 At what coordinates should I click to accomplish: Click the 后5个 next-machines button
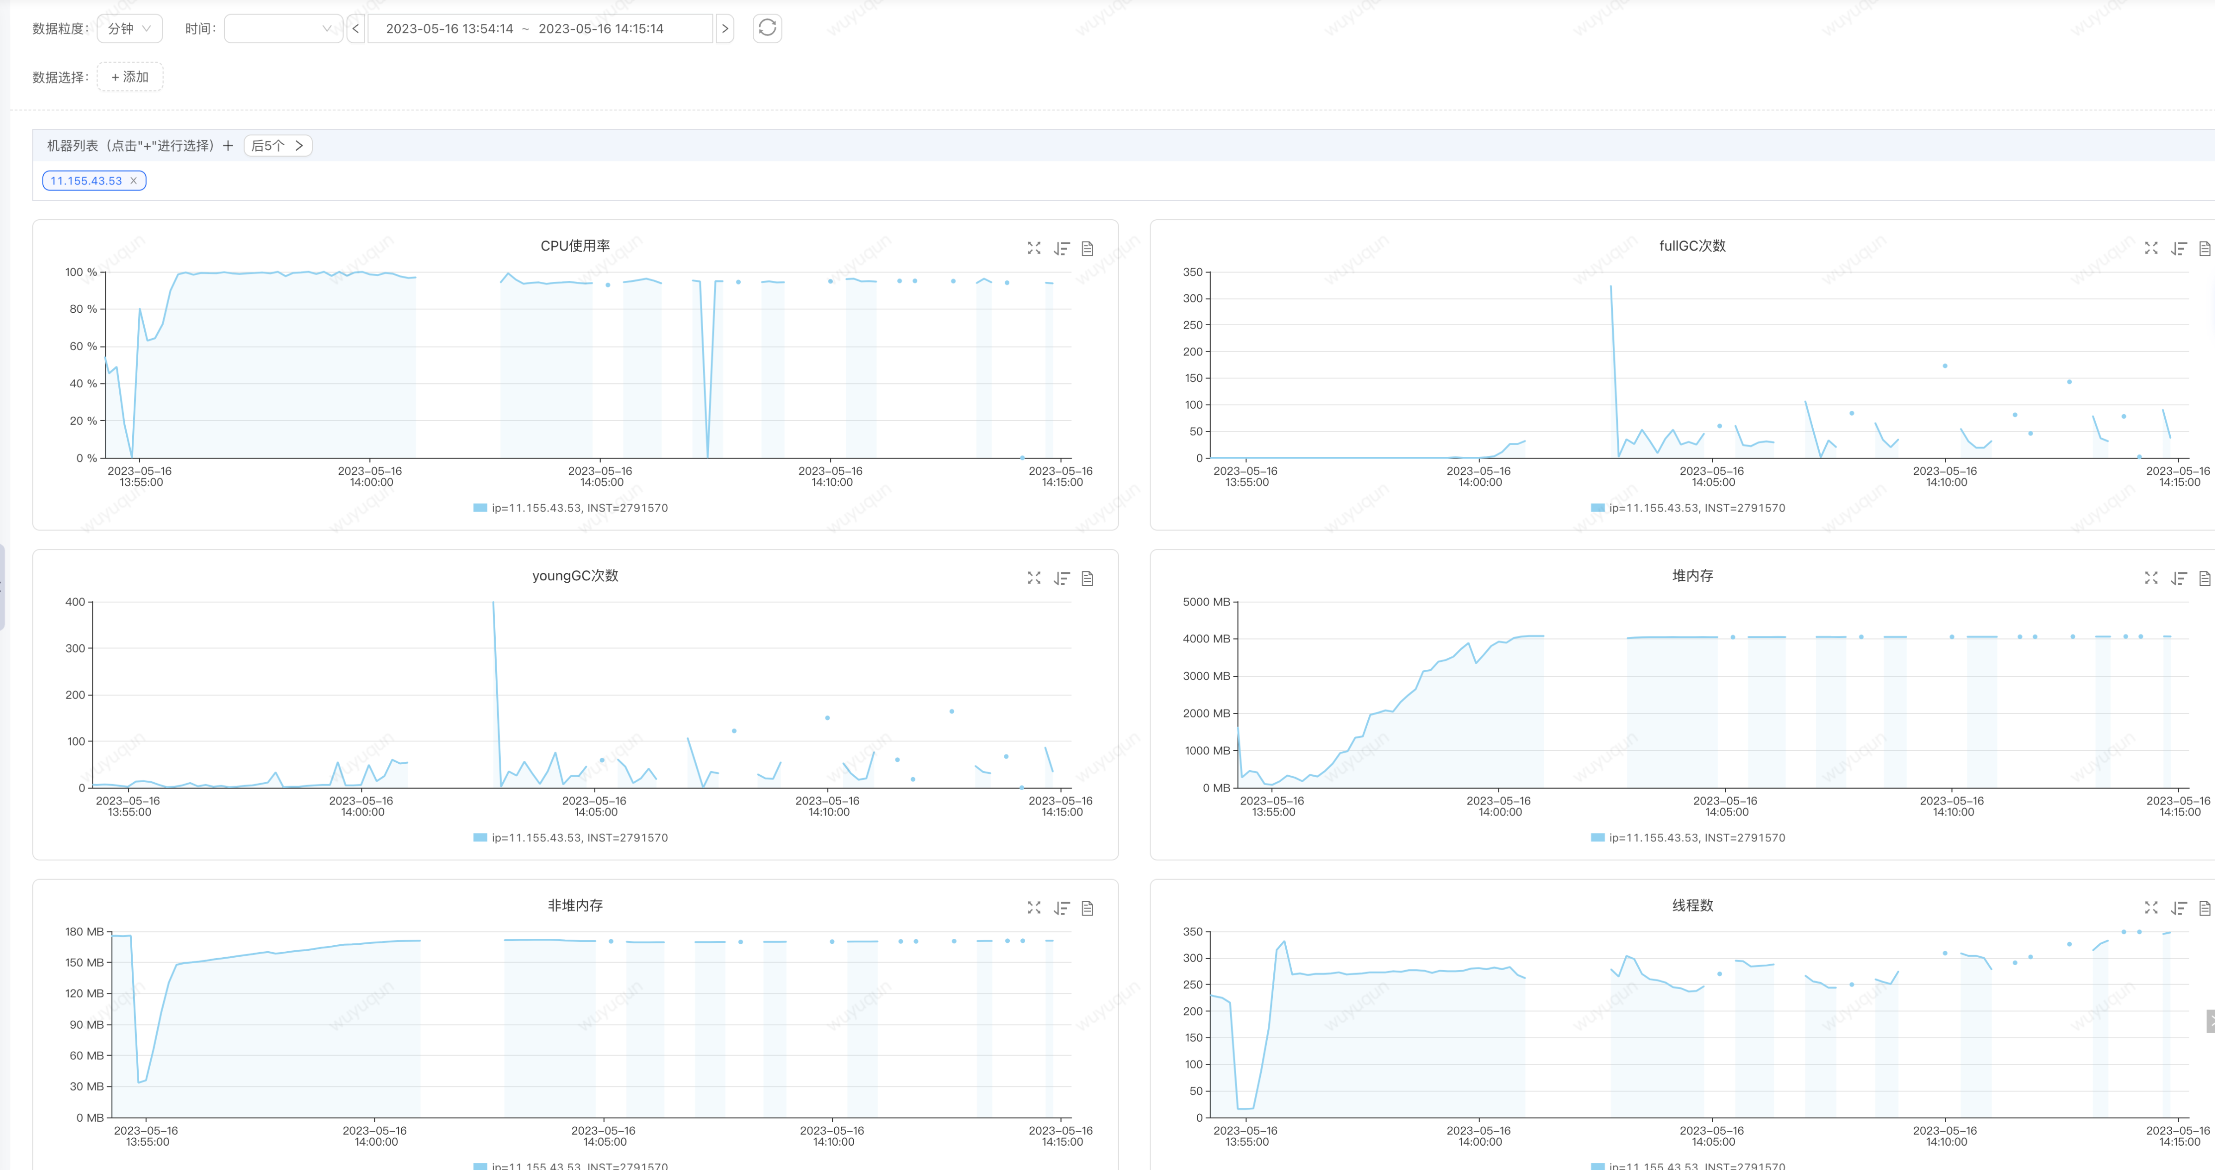click(277, 146)
